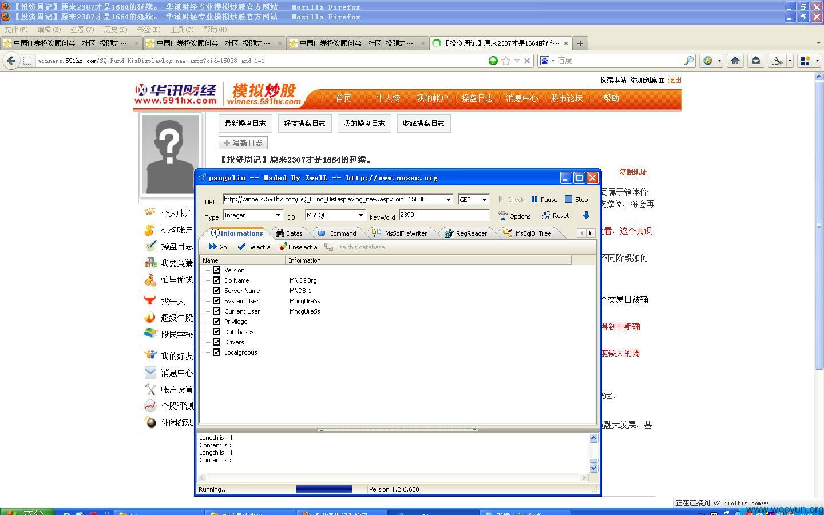Open a new browser tab with plus
824x515 pixels.
pyautogui.click(x=580, y=43)
